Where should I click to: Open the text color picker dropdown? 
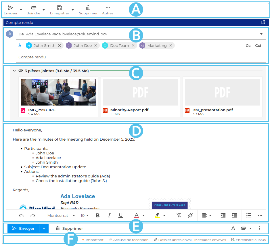point(143,215)
